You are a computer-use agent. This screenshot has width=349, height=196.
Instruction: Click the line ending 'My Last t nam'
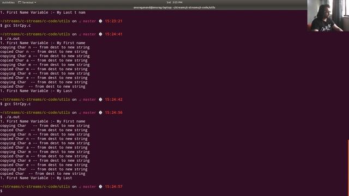tap(43, 13)
